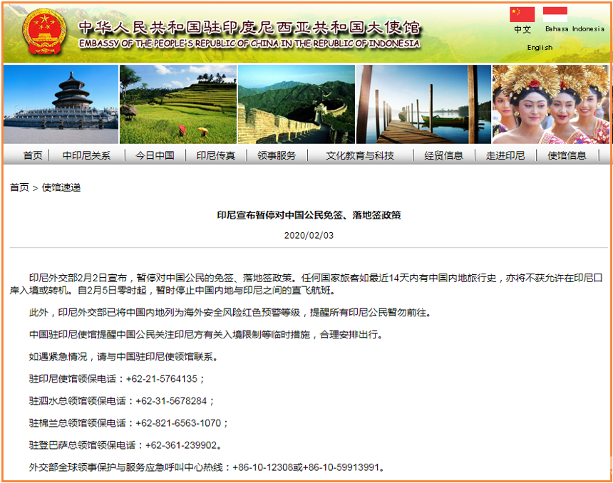The height and width of the screenshot is (483, 613).
Task: Go to the 今日中国 section
Action: click(155, 155)
